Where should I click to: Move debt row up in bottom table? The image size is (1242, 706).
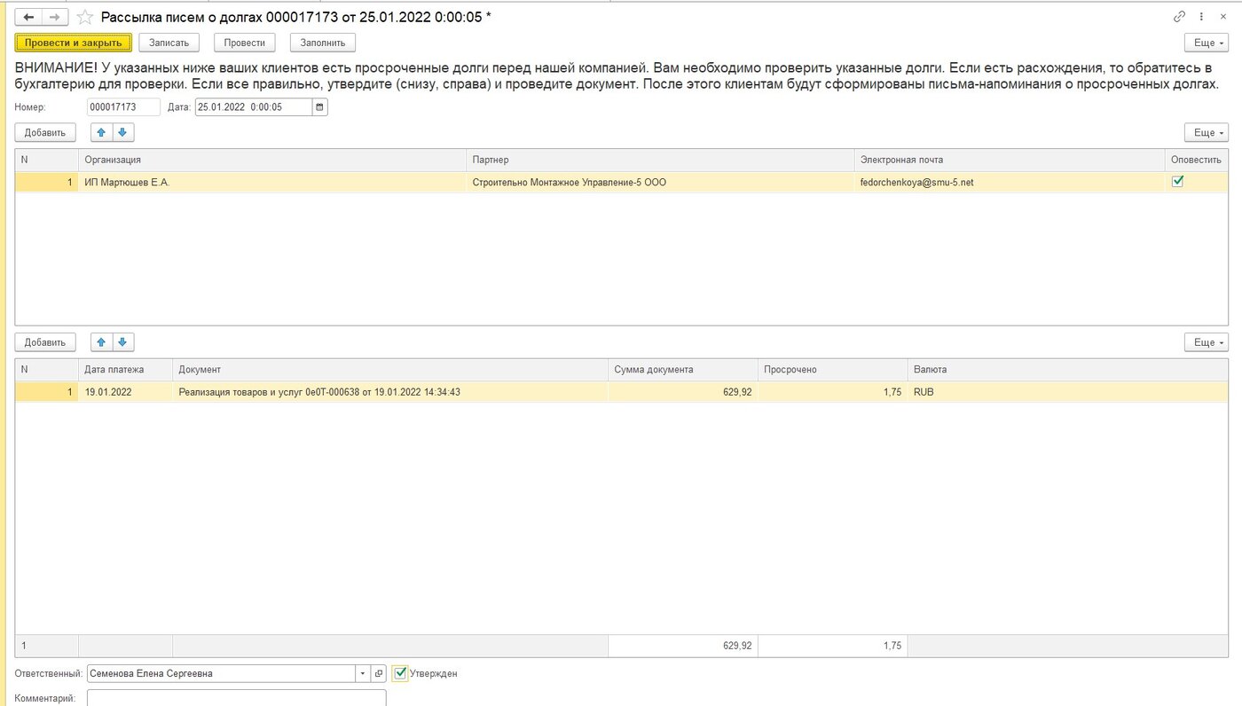101,342
